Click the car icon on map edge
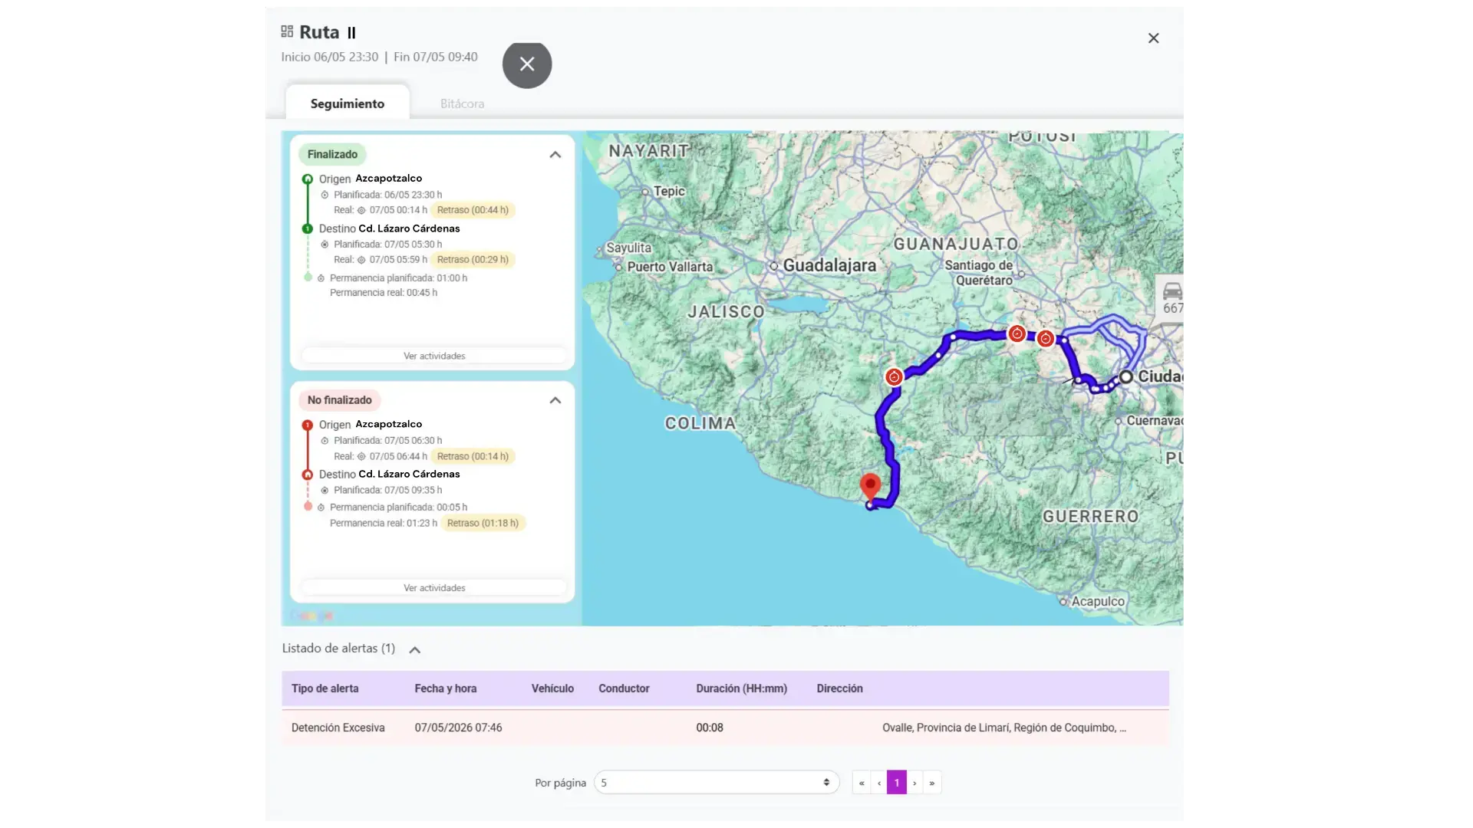The height and width of the screenshot is (828, 1473). click(1172, 291)
